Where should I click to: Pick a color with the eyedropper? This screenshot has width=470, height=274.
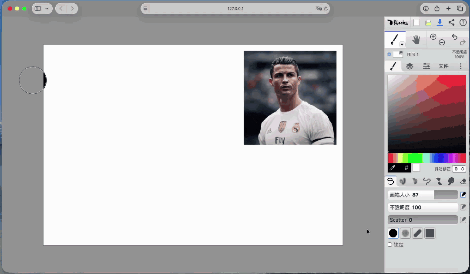pyautogui.click(x=393, y=168)
